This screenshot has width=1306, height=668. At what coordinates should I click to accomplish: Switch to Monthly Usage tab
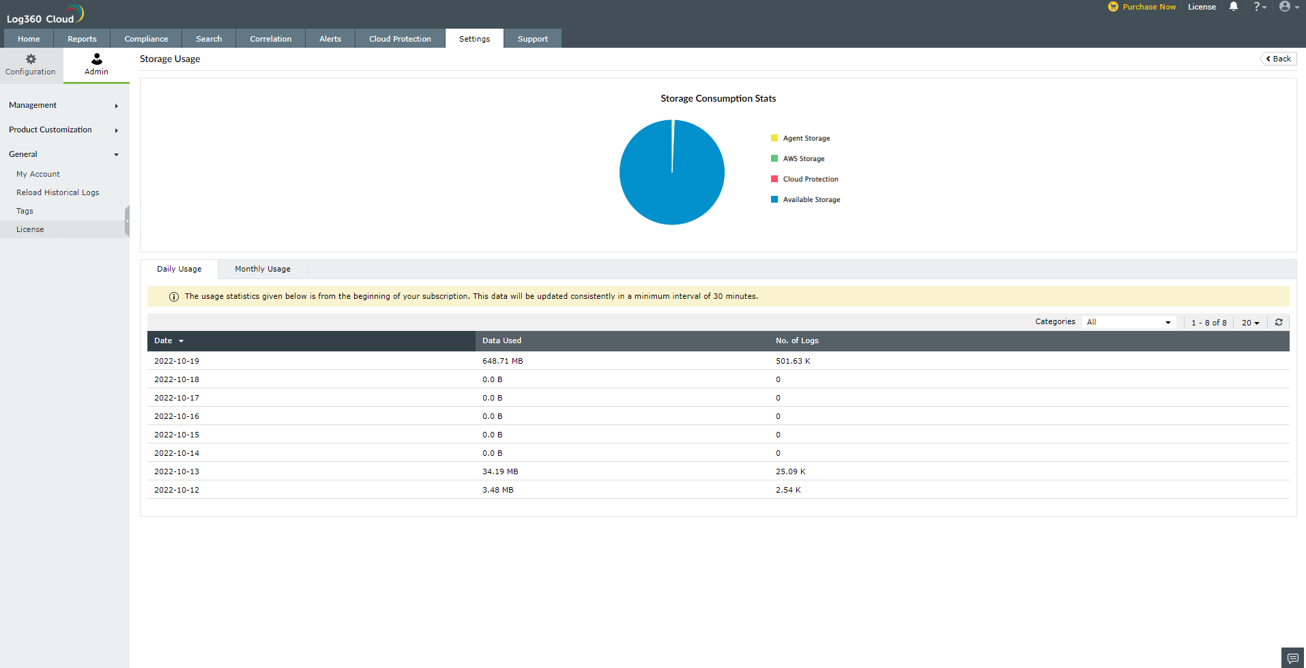263,269
